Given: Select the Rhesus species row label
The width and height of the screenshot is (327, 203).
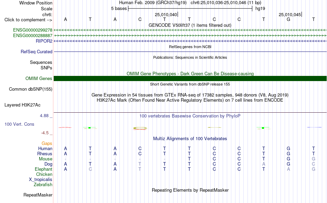Looking at the screenshot, I should (x=45, y=154).
